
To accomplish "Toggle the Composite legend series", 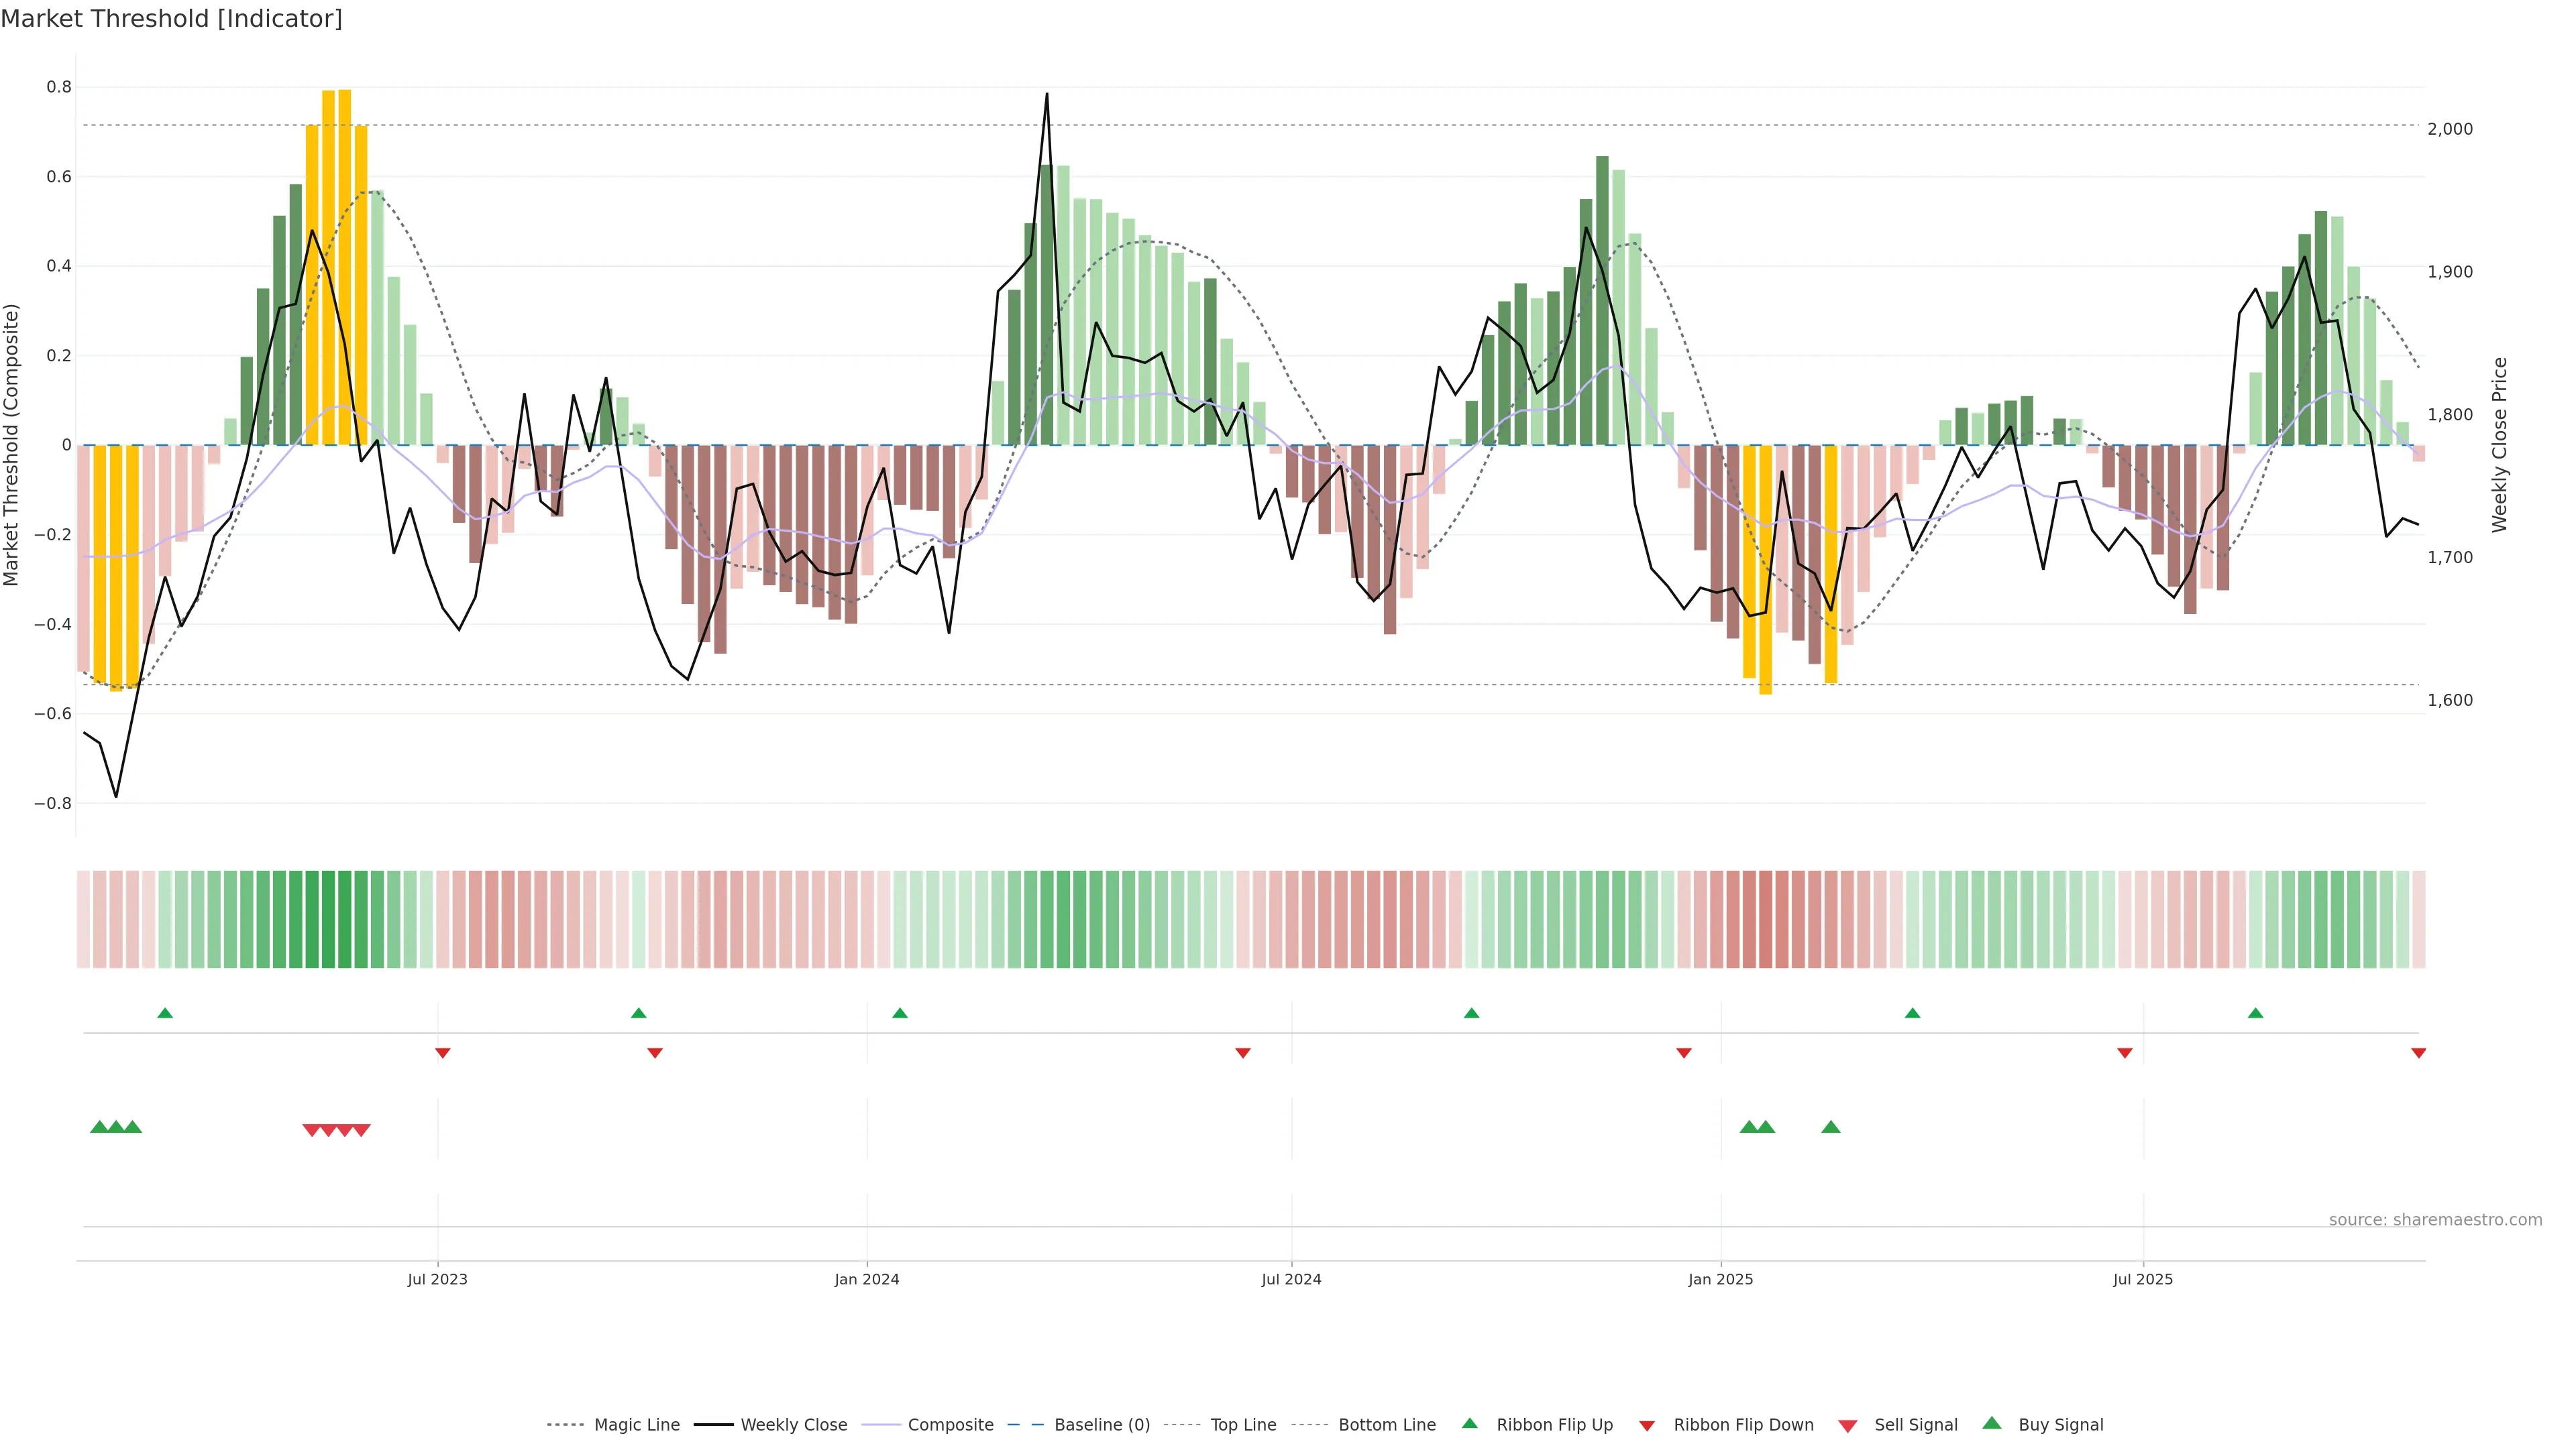I will click(950, 1425).
